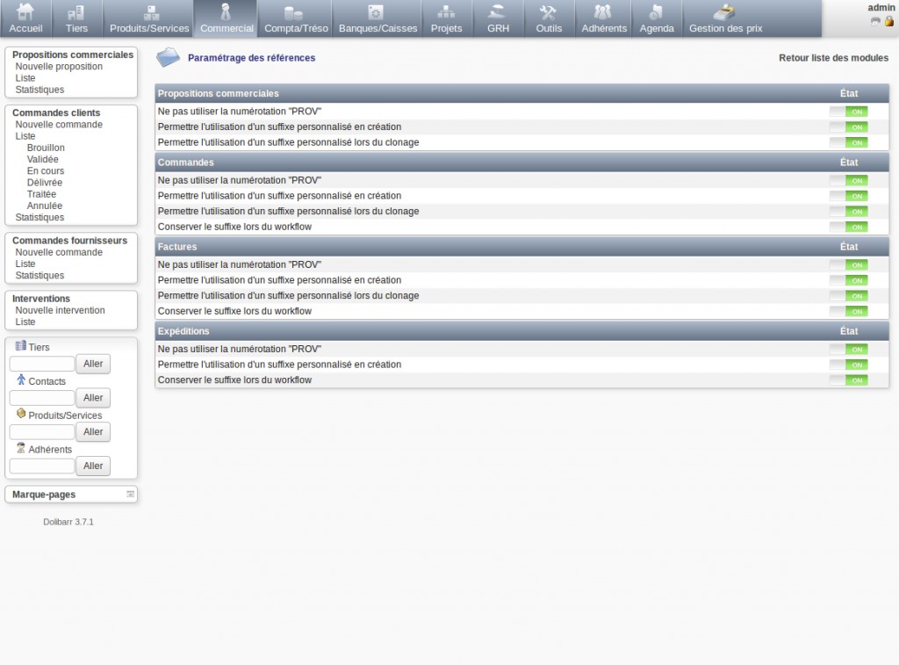Click Aller button for Adhérents search
Image resolution: width=899 pixels, height=665 pixels.
(x=93, y=466)
